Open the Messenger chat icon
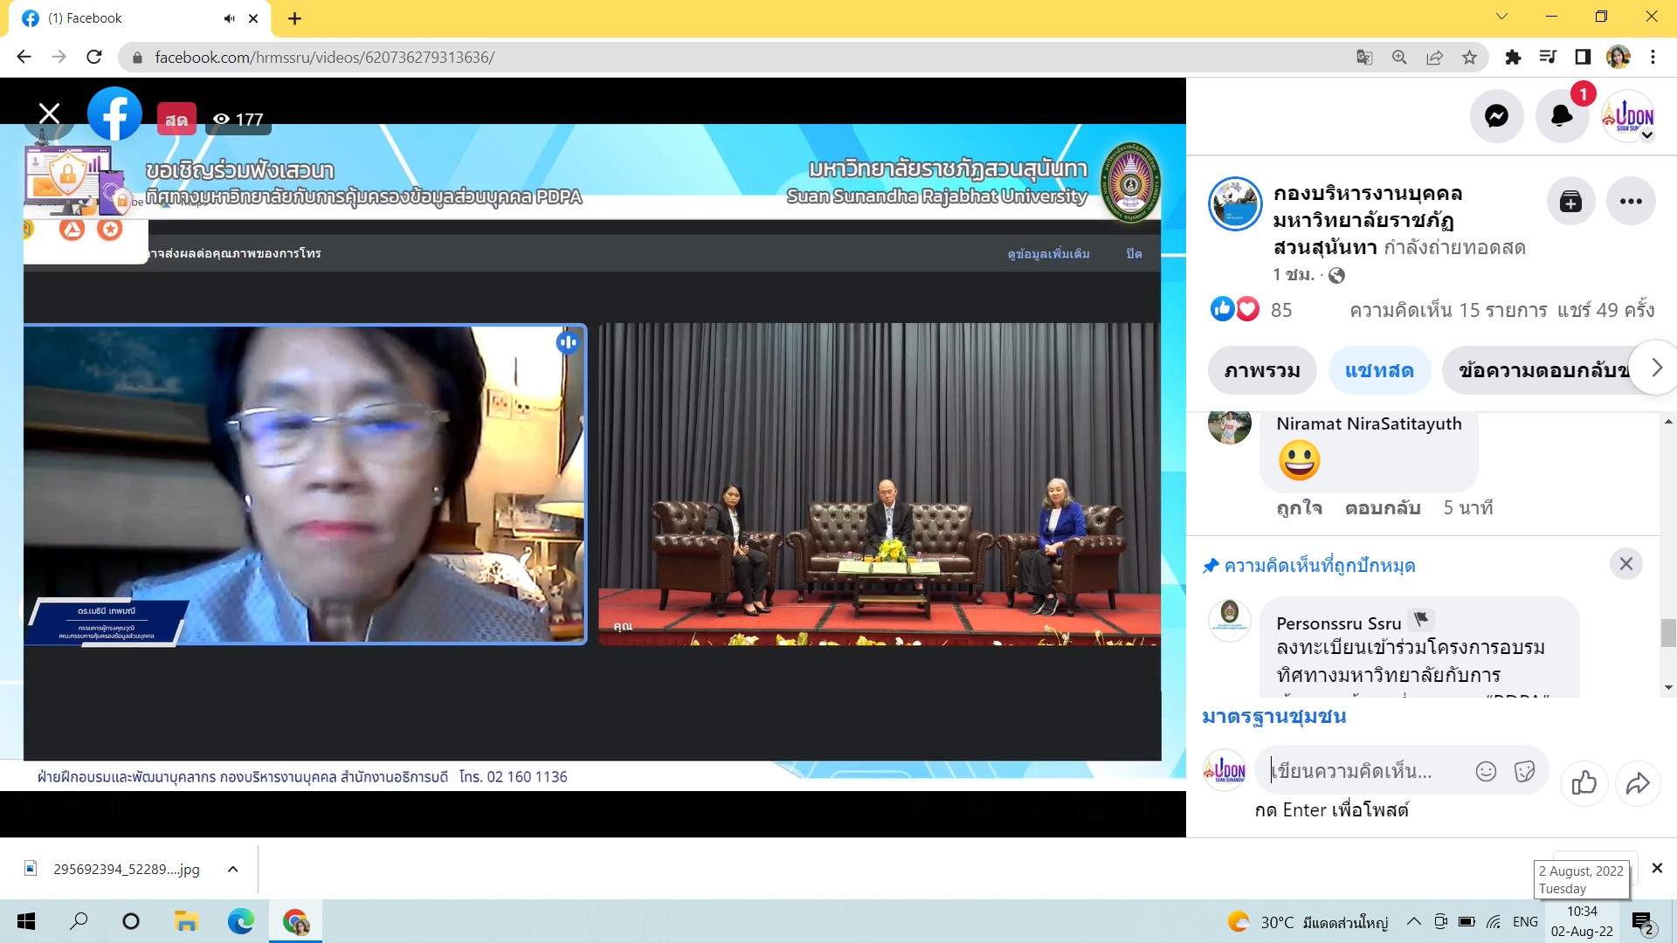Viewport: 1677px width, 943px height. [x=1496, y=116]
